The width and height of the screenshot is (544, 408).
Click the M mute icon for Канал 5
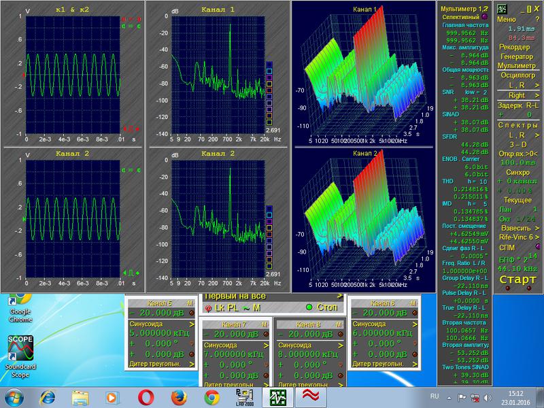click(190, 303)
